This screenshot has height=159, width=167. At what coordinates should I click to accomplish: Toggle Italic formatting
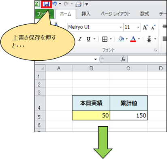point(80,39)
